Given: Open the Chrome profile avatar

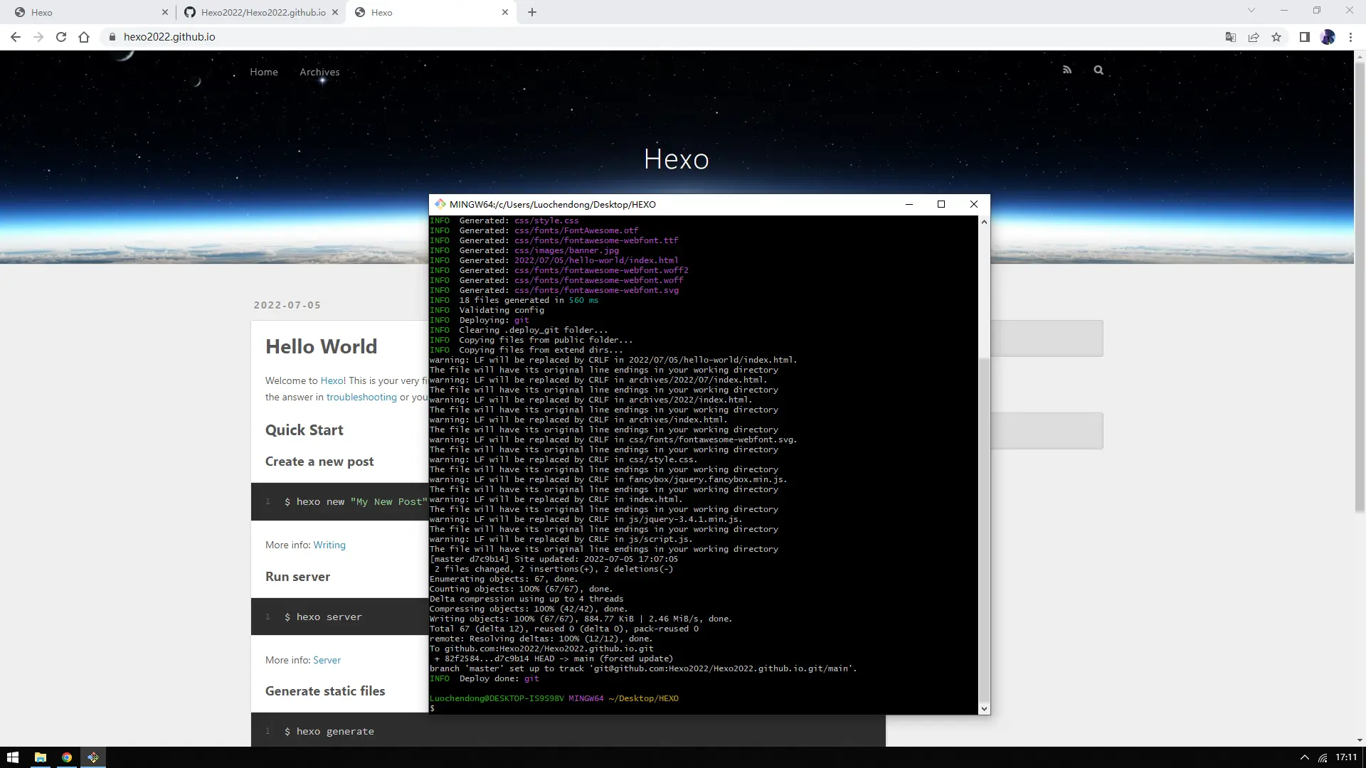Looking at the screenshot, I should coord(1328,37).
